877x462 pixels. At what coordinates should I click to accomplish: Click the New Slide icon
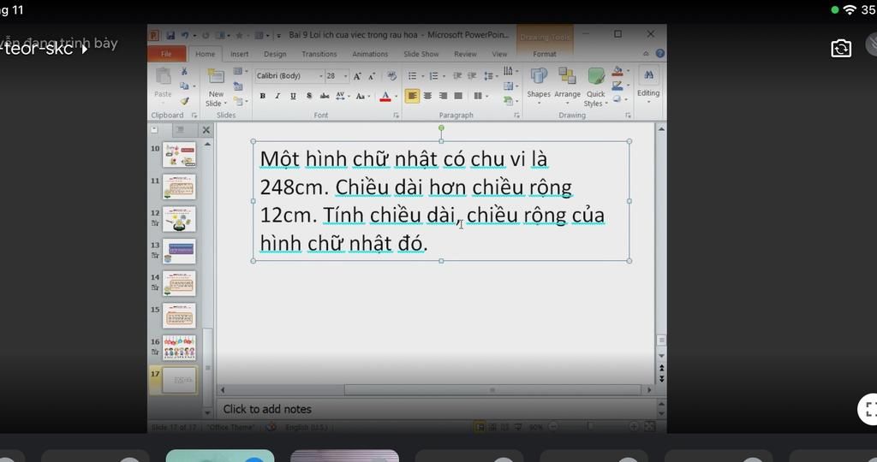216,76
